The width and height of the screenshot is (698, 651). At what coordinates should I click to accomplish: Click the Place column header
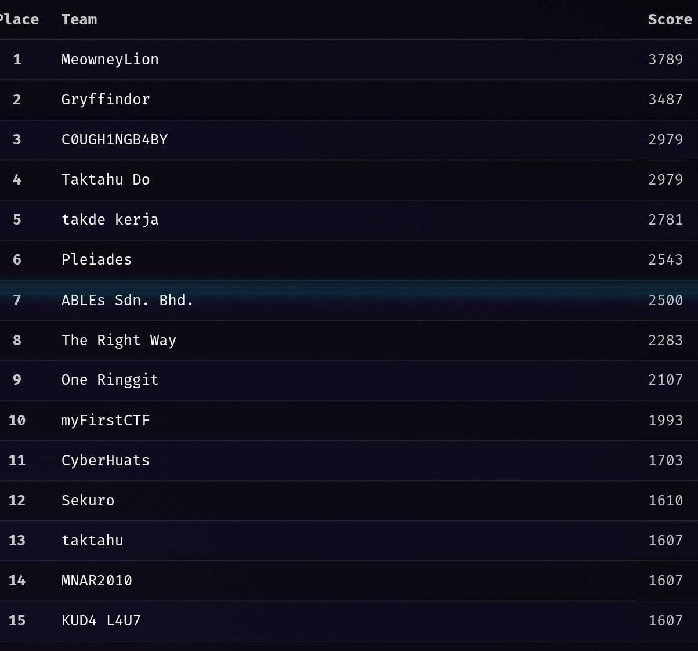coord(19,20)
